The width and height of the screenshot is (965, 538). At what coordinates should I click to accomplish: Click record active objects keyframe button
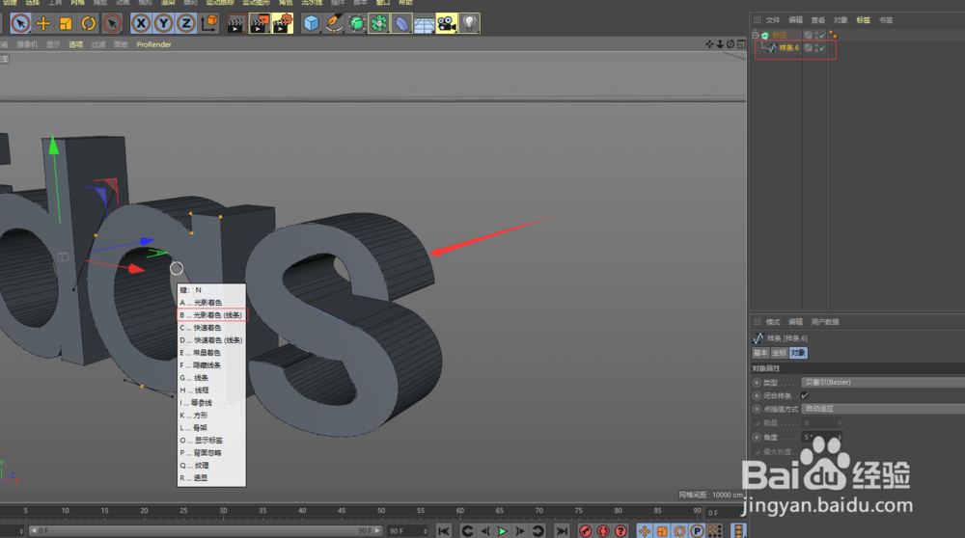(586, 531)
